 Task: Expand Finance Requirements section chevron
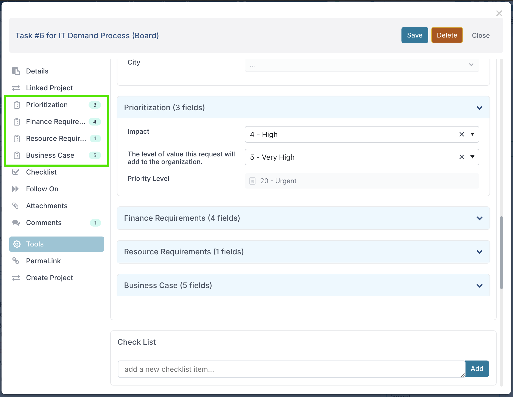point(479,218)
